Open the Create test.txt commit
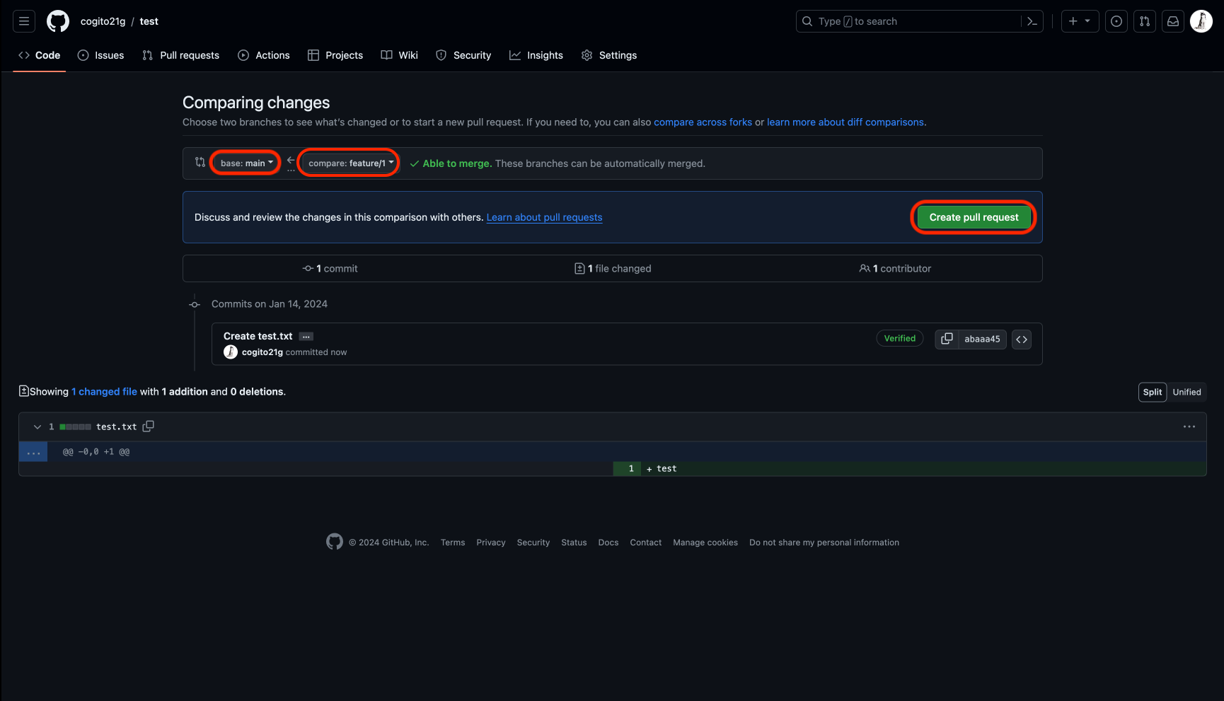The height and width of the screenshot is (701, 1224). tap(258, 336)
